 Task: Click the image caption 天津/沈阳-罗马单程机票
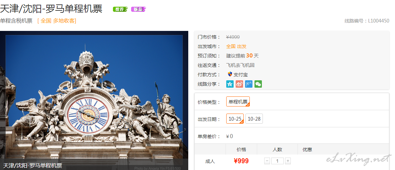(33, 166)
